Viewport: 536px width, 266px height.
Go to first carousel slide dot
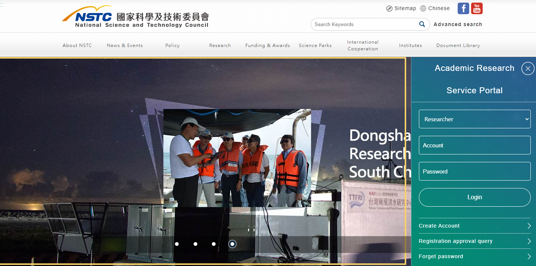pos(177,244)
